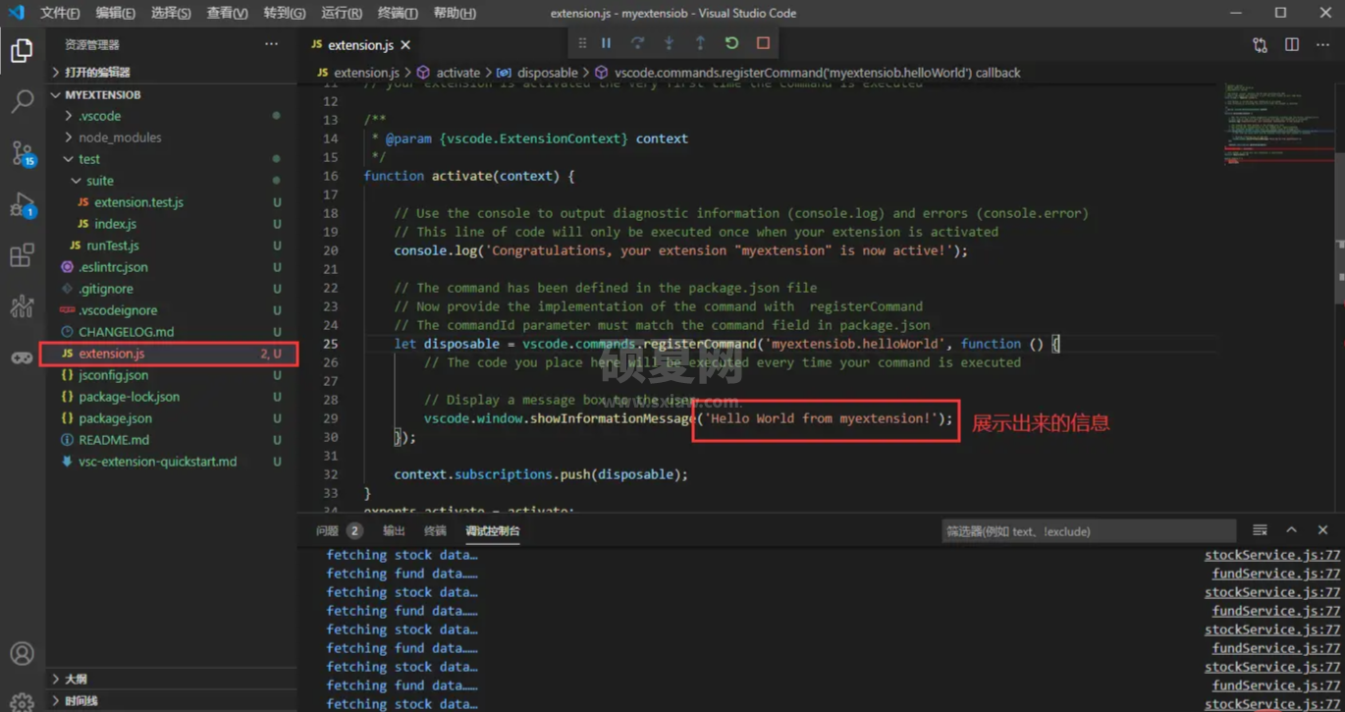Open the 文件(F) menu
The width and height of the screenshot is (1345, 712).
[x=60, y=13]
